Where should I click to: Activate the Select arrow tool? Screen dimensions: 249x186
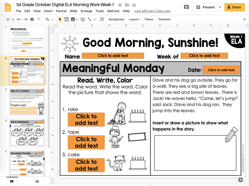tap(60, 19)
